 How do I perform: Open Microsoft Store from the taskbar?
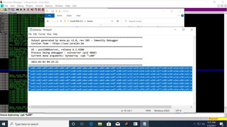pyautogui.click(x=109, y=124)
